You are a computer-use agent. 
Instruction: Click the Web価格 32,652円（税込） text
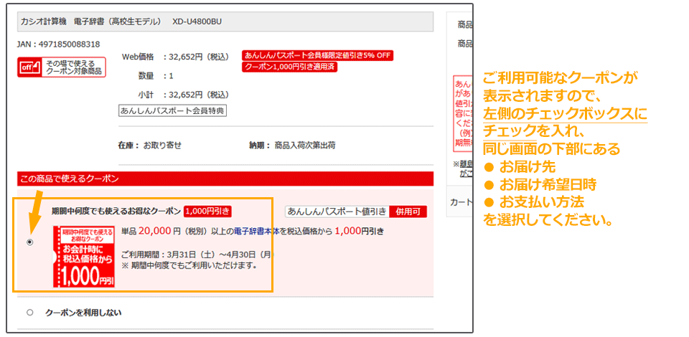175,57
